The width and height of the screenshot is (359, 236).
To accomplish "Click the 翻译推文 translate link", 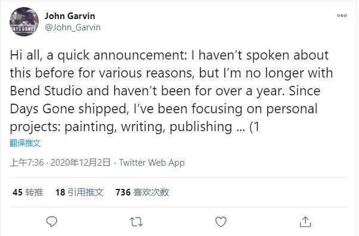I will (x=25, y=143).
